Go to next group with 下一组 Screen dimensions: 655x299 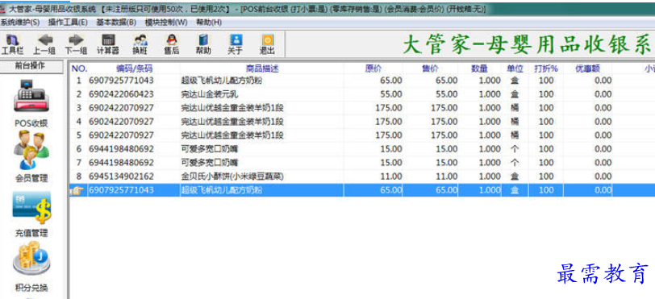click(x=76, y=44)
